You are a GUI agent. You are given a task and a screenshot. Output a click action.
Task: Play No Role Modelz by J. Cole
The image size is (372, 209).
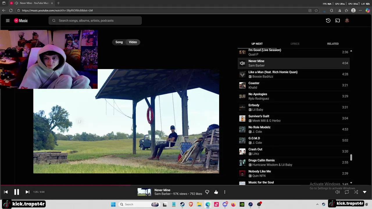pos(294,129)
